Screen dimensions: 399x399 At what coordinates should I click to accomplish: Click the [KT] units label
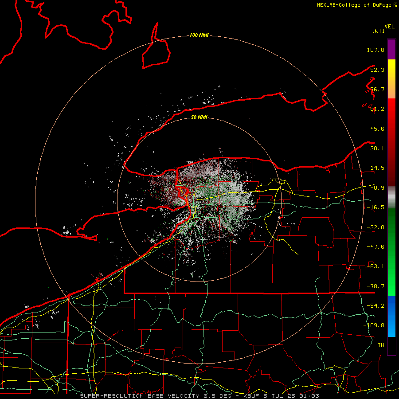tap(379, 31)
